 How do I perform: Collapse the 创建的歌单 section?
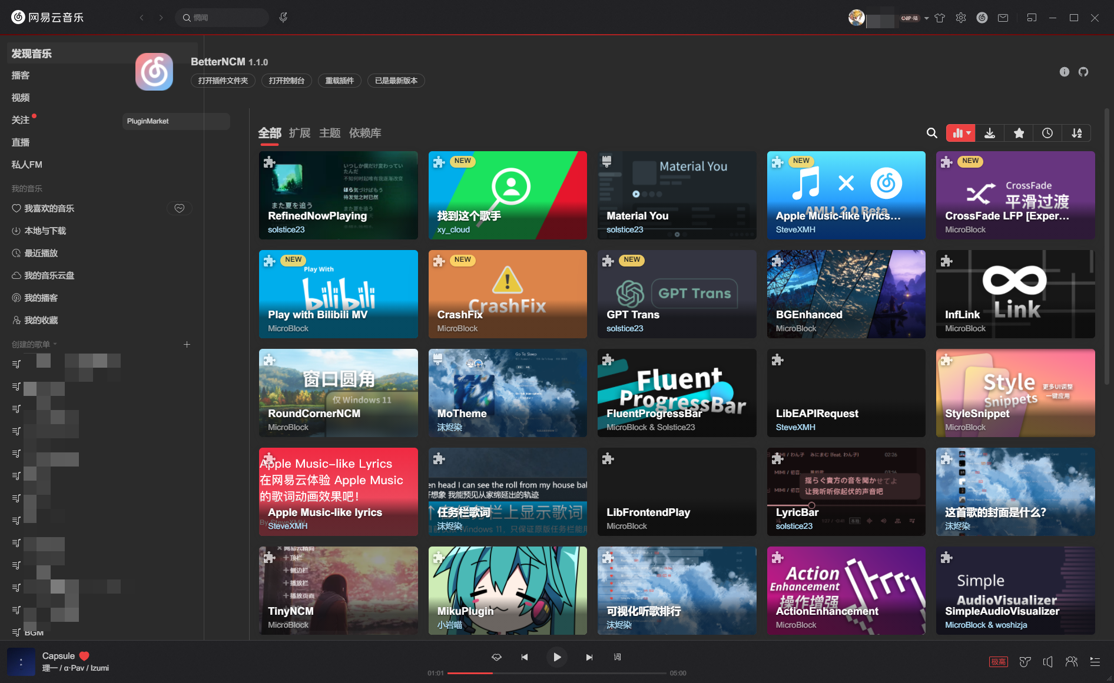coord(55,344)
